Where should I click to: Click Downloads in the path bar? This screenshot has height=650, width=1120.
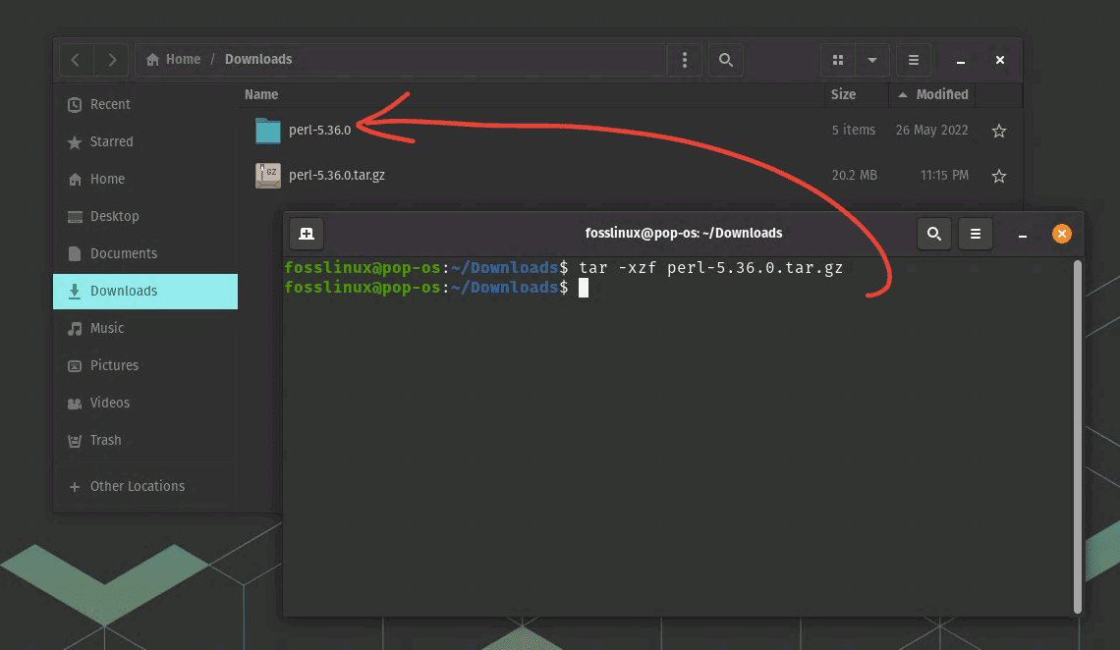pyautogui.click(x=258, y=59)
